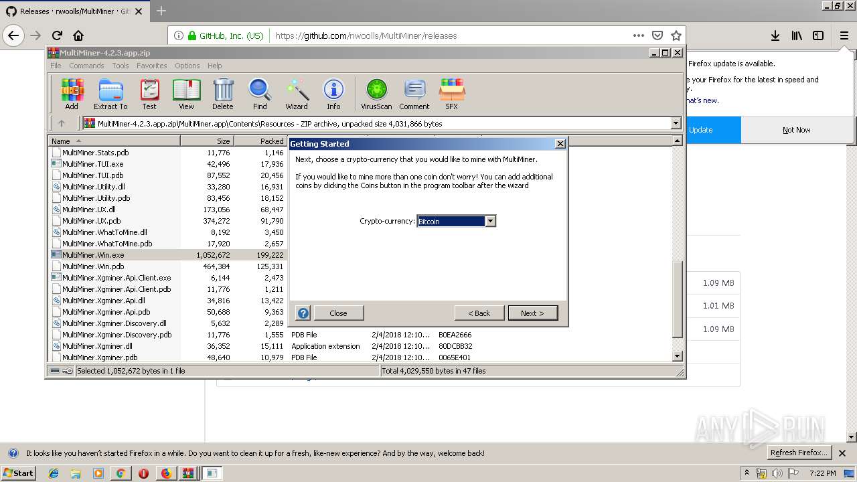Select MultiMiner.Xgminer.Discovery.dll row
This screenshot has width=857, height=482.
167,323
